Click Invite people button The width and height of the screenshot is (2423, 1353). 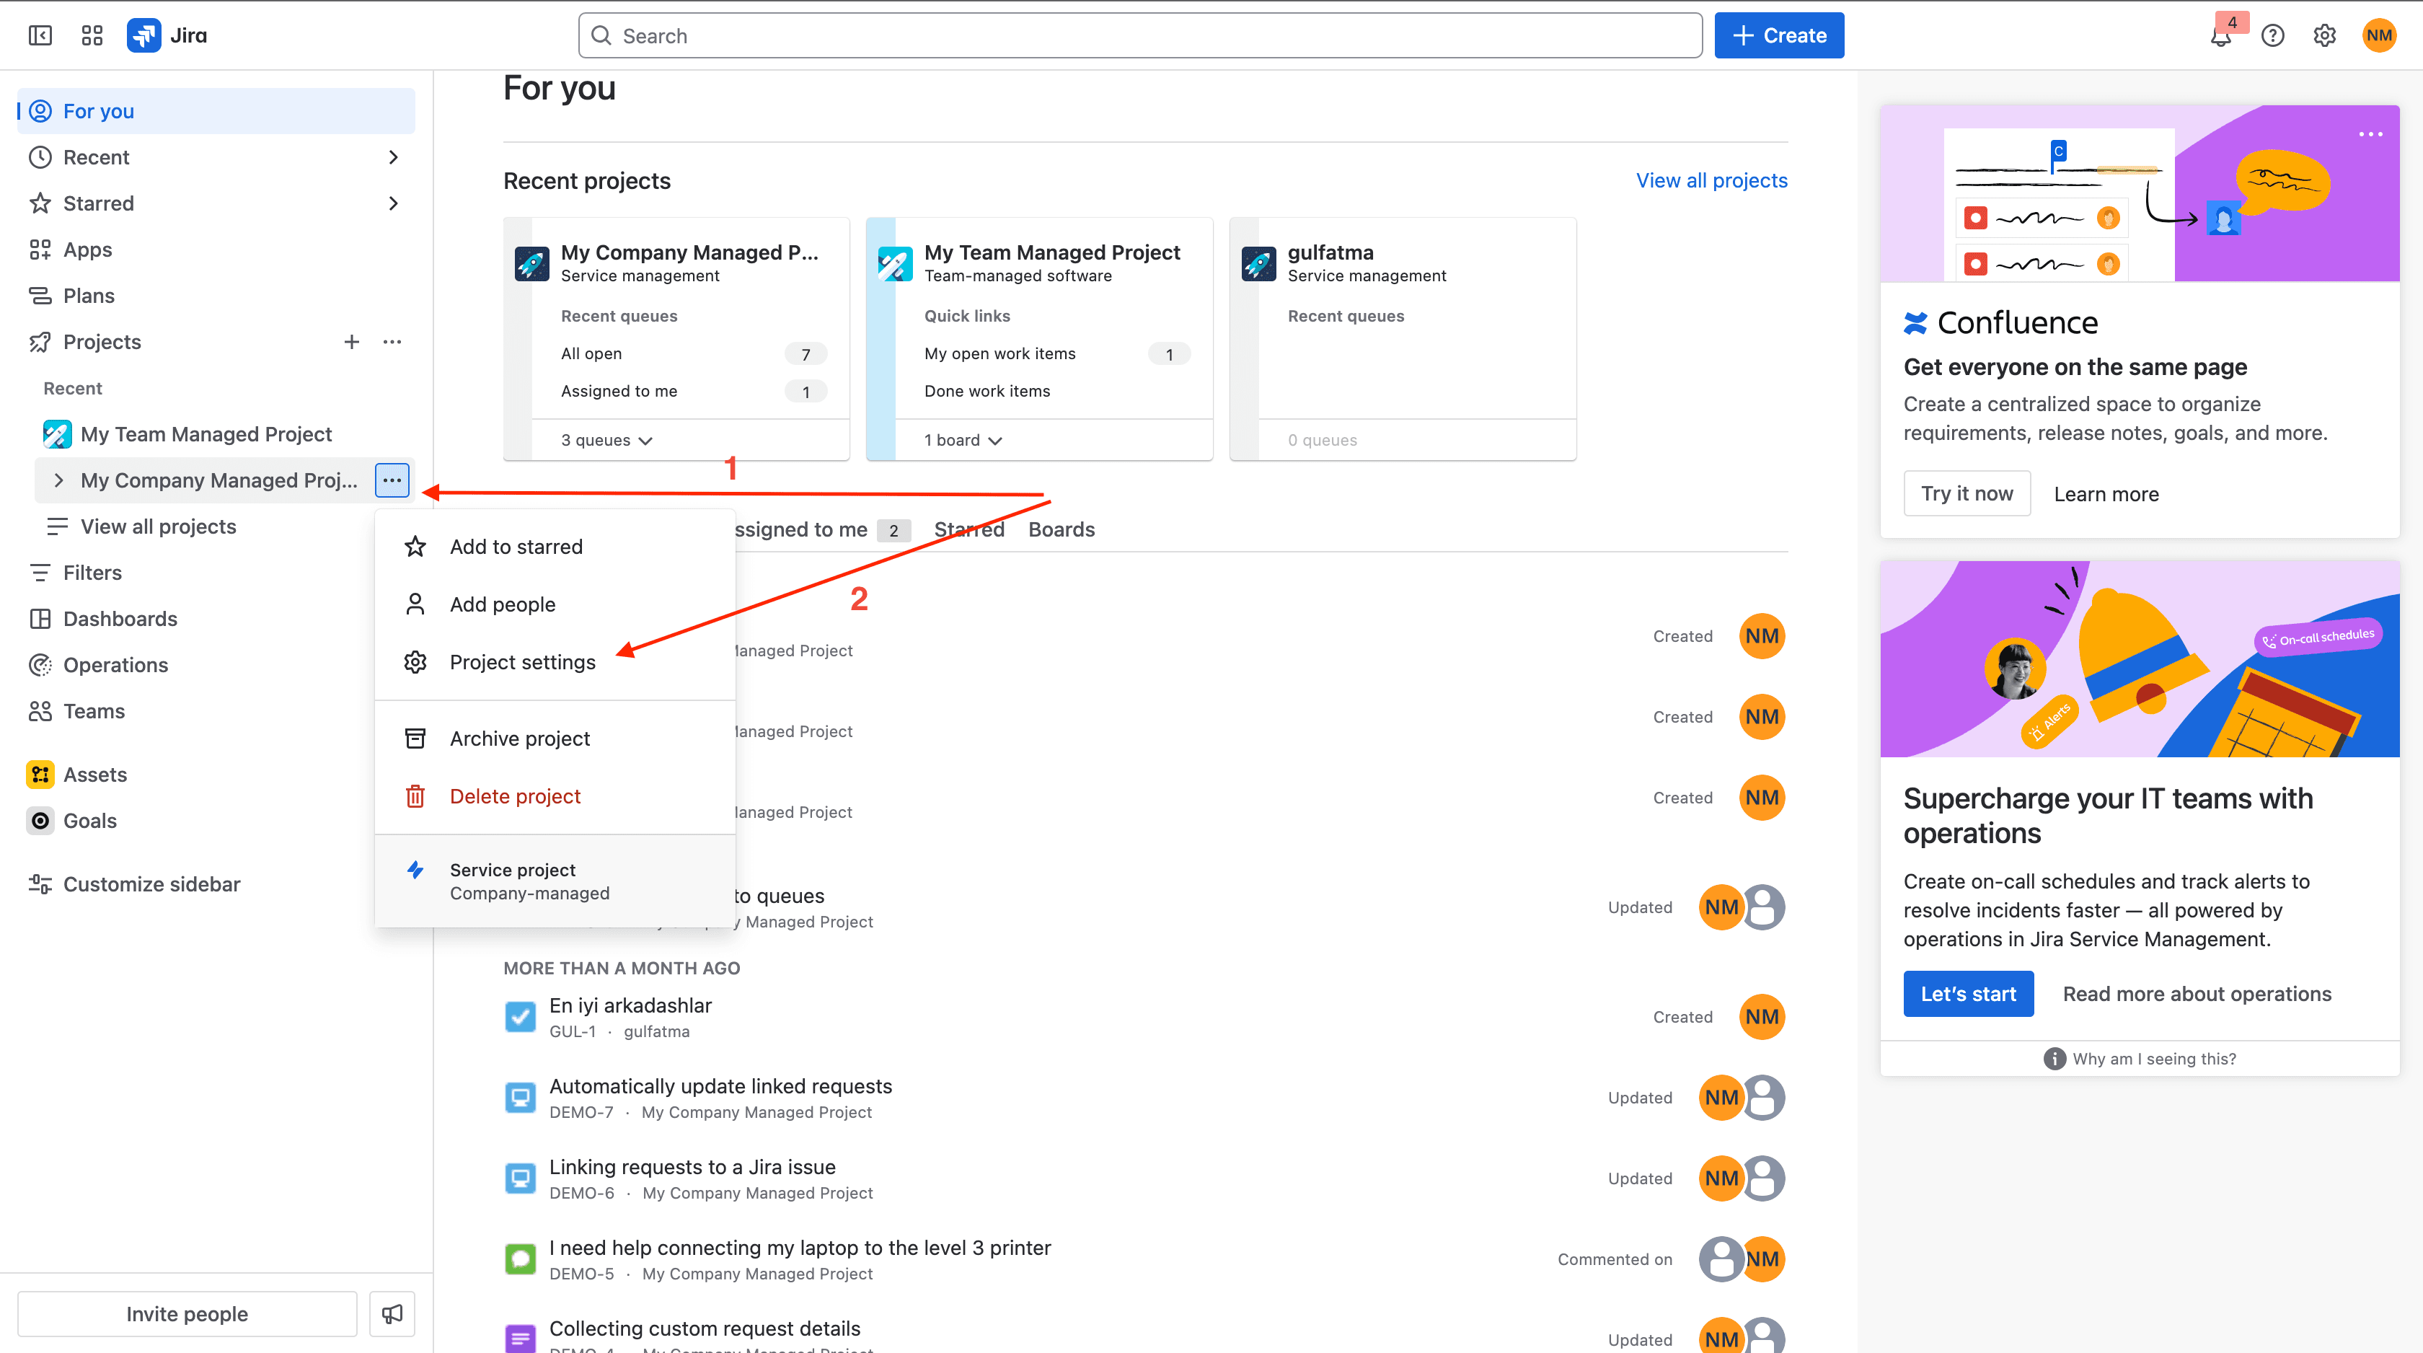[x=187, y=1313]
